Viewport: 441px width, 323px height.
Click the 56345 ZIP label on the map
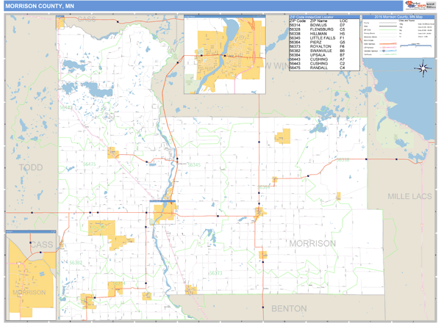pos(193,165)
